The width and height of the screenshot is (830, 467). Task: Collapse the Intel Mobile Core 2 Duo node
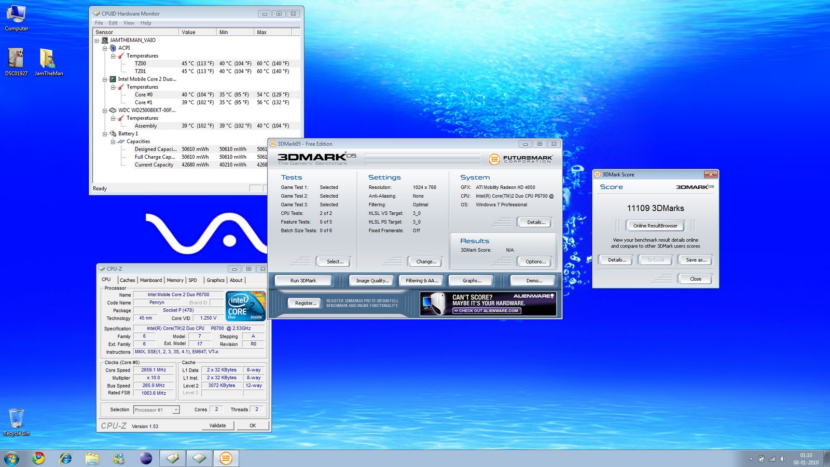pos(105,79)
